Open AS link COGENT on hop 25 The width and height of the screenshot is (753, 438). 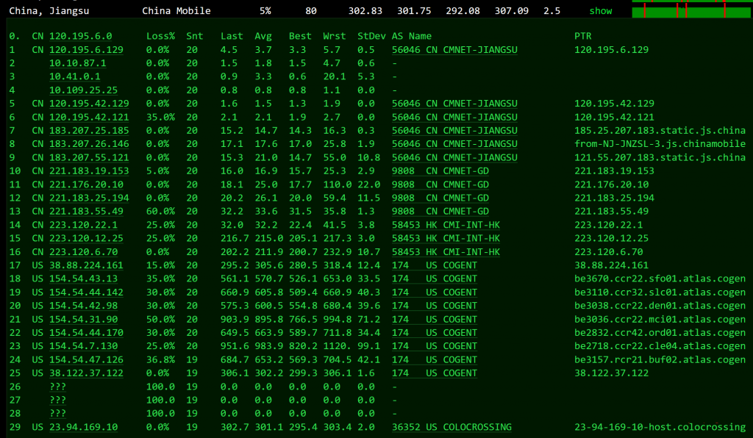[435, 373]
